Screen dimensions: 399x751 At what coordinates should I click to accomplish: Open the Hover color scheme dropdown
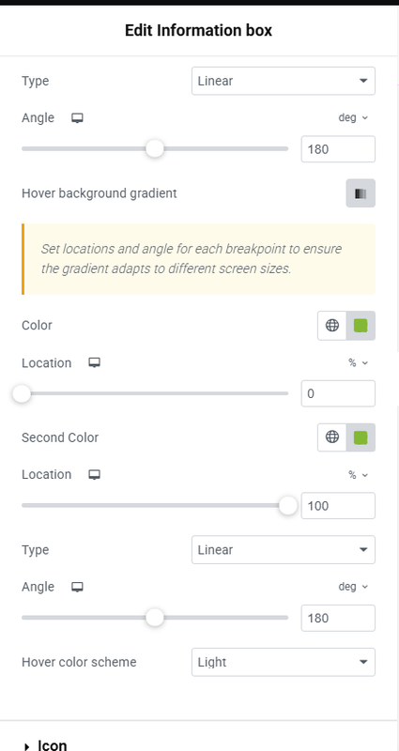284,662
